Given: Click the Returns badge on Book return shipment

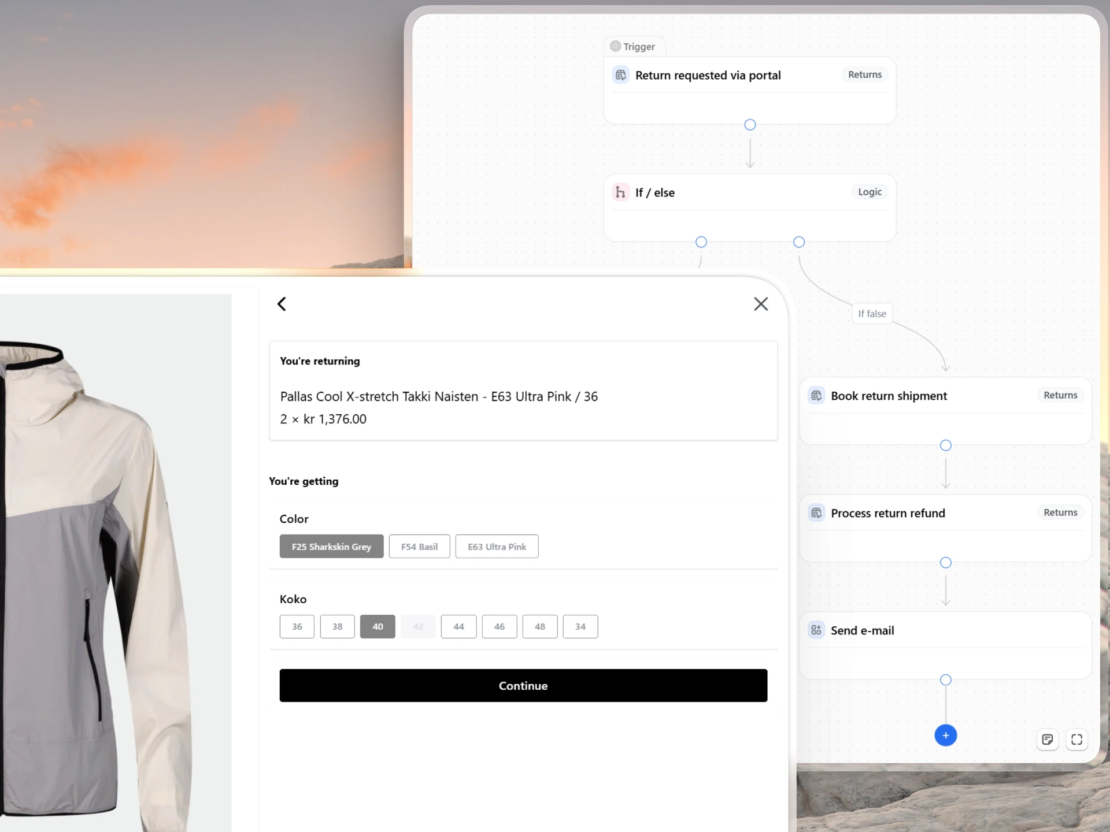Looking at the screenshot, I should pyautogui.click(x=1060, y=395).
